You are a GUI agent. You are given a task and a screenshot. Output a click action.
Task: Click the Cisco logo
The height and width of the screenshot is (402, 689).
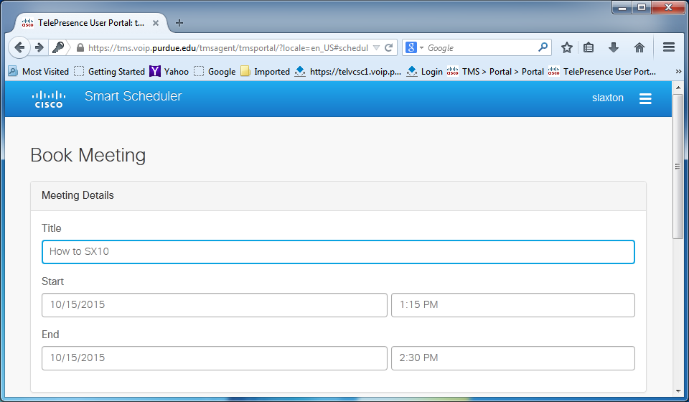48,99
